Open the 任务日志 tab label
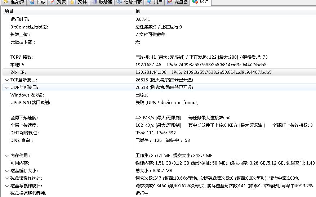Image resolution: width=316 pixels, height=197 pixels. 133,2
